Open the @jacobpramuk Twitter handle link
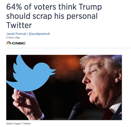Image resolution: width=131 pixels, height=127 pixels. 39,34
